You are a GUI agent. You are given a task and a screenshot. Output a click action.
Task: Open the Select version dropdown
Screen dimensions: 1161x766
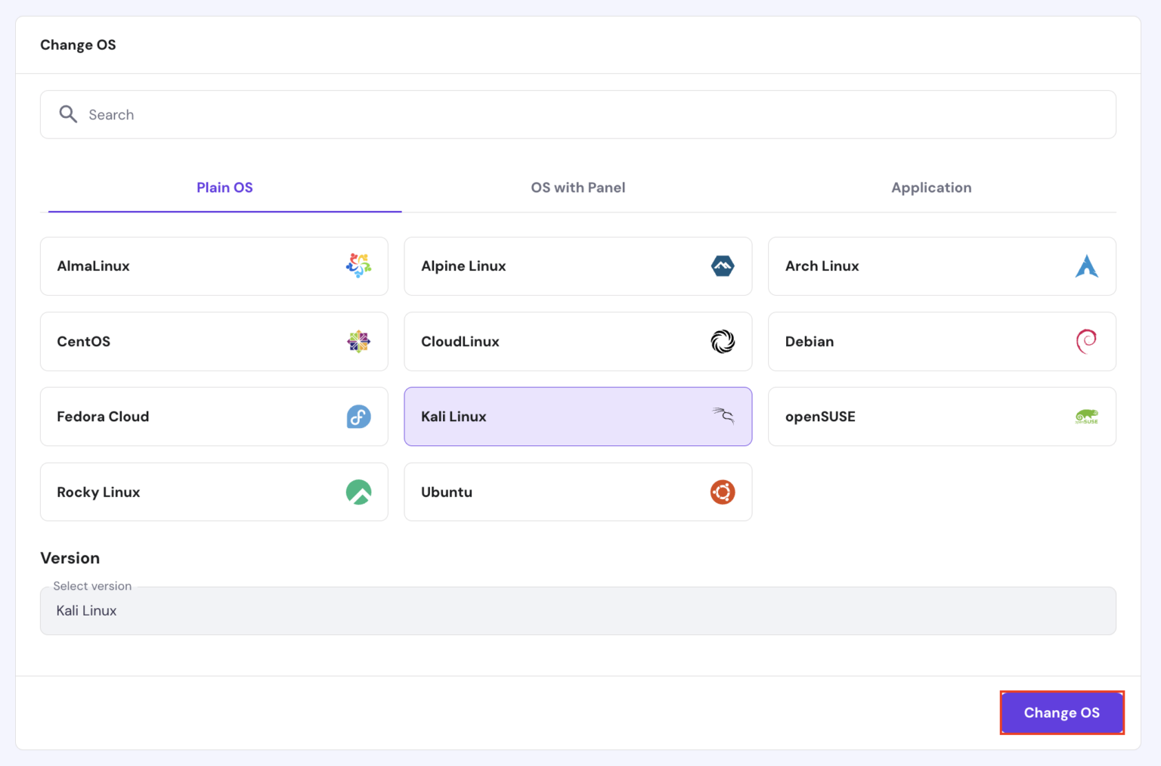(577, 611)
